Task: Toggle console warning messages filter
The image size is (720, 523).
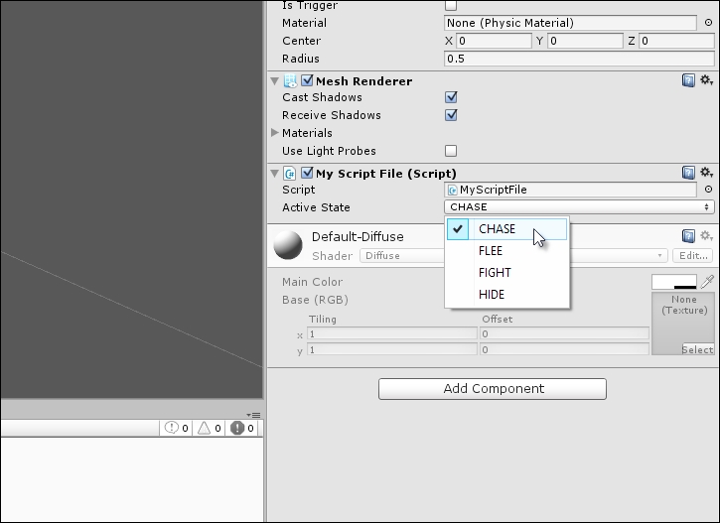Action: [x=209, y=428]
